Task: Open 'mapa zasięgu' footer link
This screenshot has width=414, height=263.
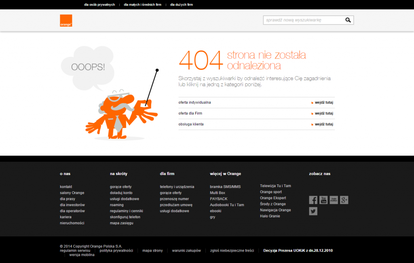Action: click(121, 223)
